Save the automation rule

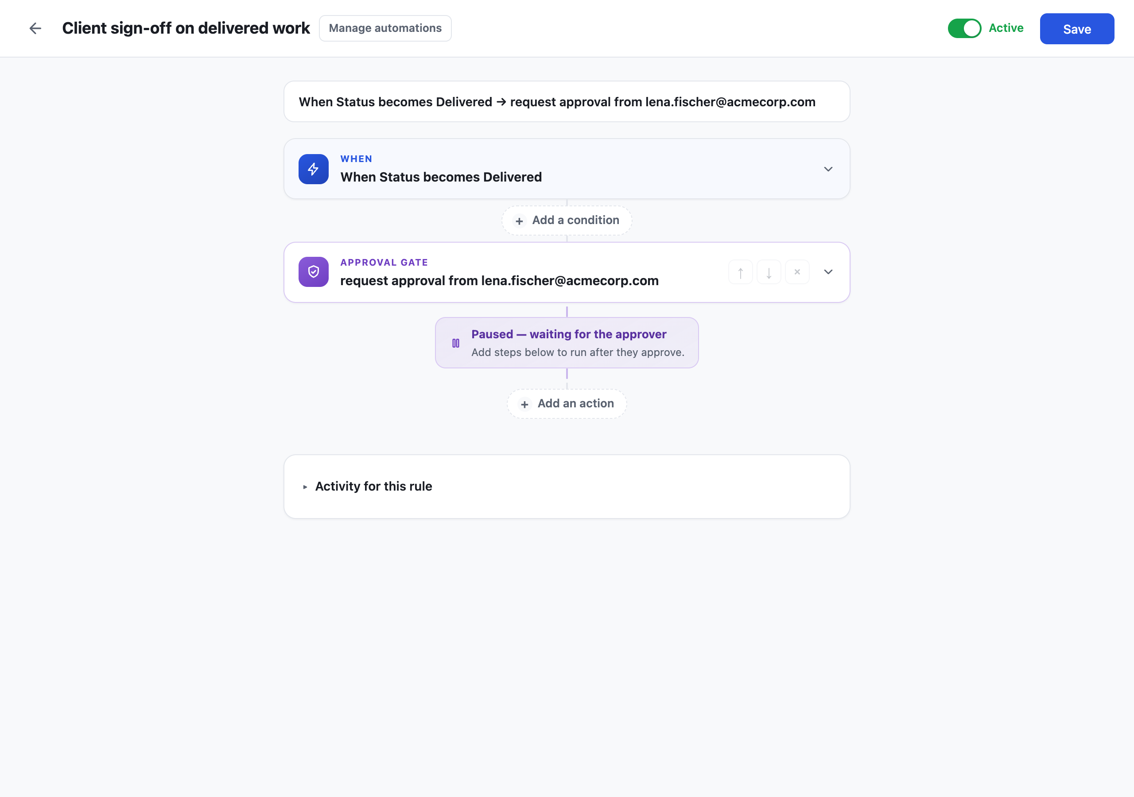(1077, 29)
